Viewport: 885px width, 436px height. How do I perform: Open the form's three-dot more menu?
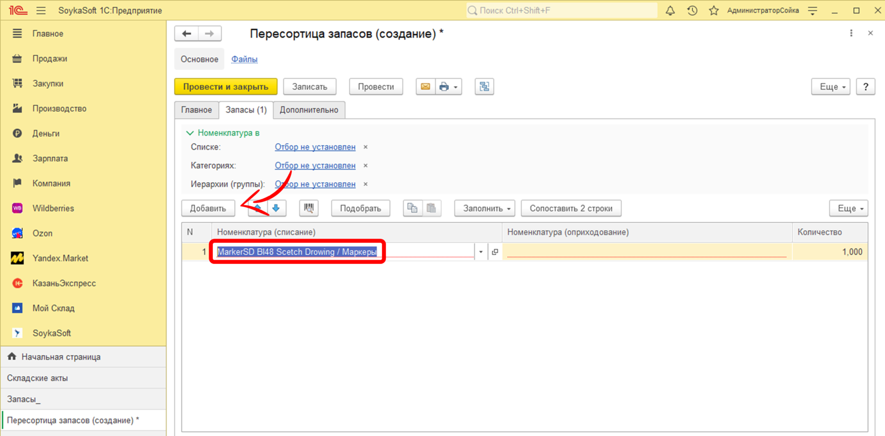(851, 33)
